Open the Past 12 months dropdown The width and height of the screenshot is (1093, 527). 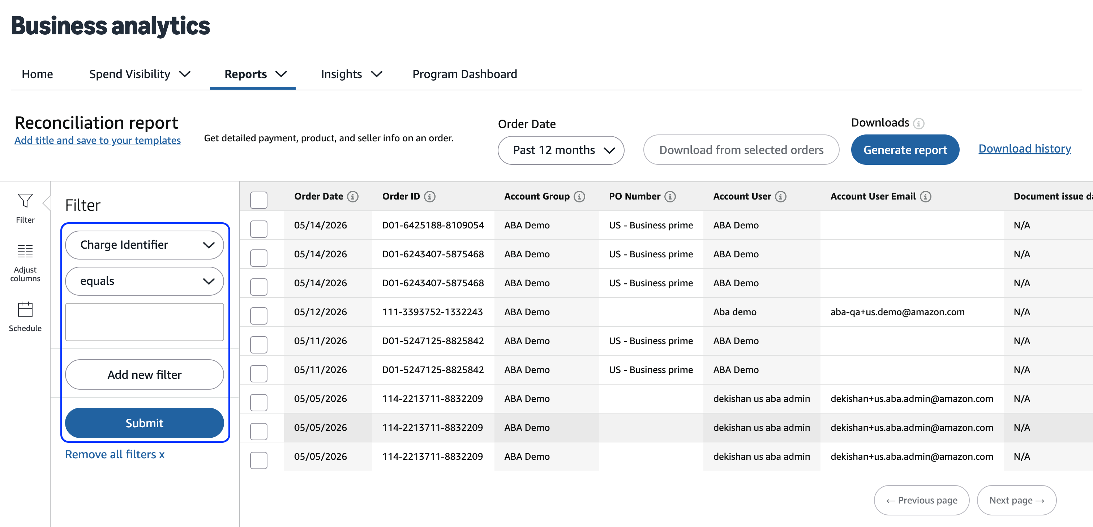(561, 150)
